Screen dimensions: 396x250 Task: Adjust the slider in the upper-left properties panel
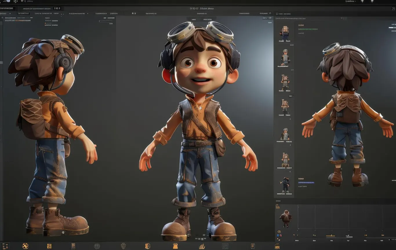[106, 21]
